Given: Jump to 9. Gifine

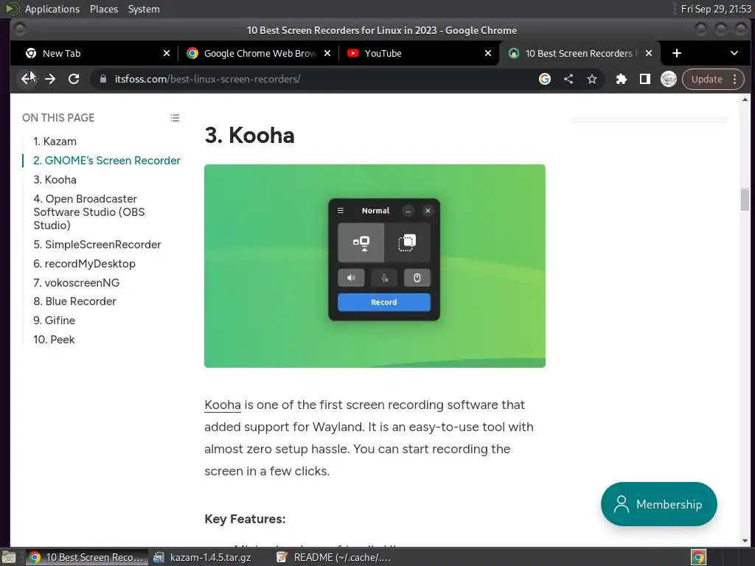Looking at the screenshot, I should coord(54,321).
